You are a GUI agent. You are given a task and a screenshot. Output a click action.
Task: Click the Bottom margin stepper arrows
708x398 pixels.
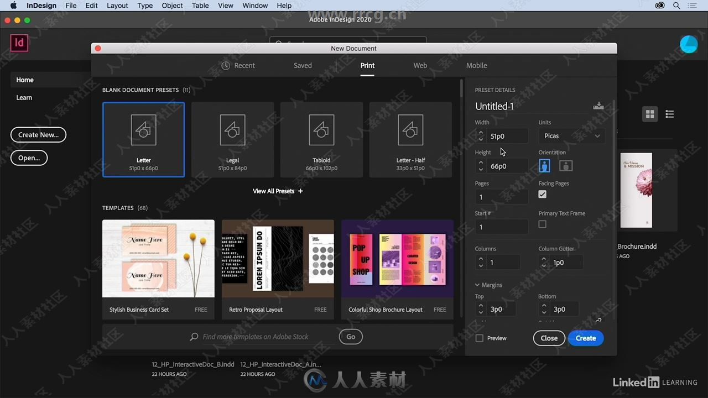(544, 309)
